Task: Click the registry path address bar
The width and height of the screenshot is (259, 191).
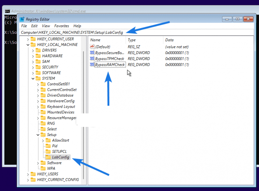Action: (x=135, y=32)
